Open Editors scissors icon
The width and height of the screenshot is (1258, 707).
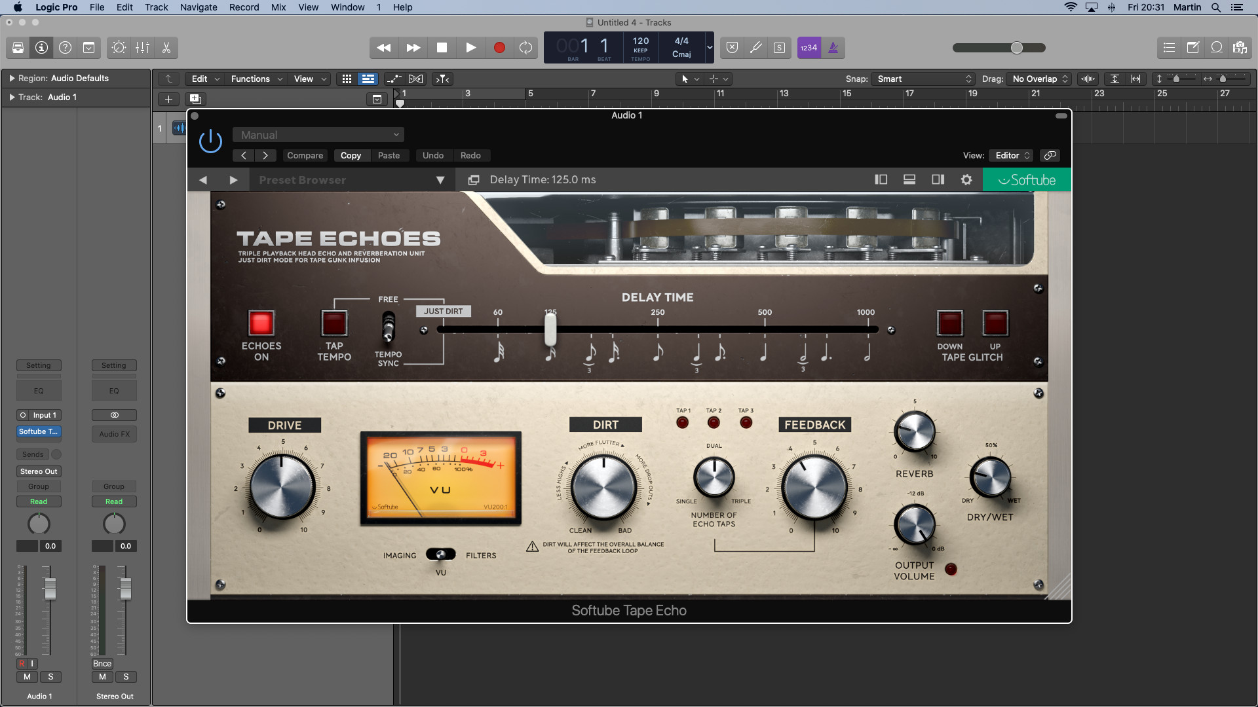click(x=166, y=48)
